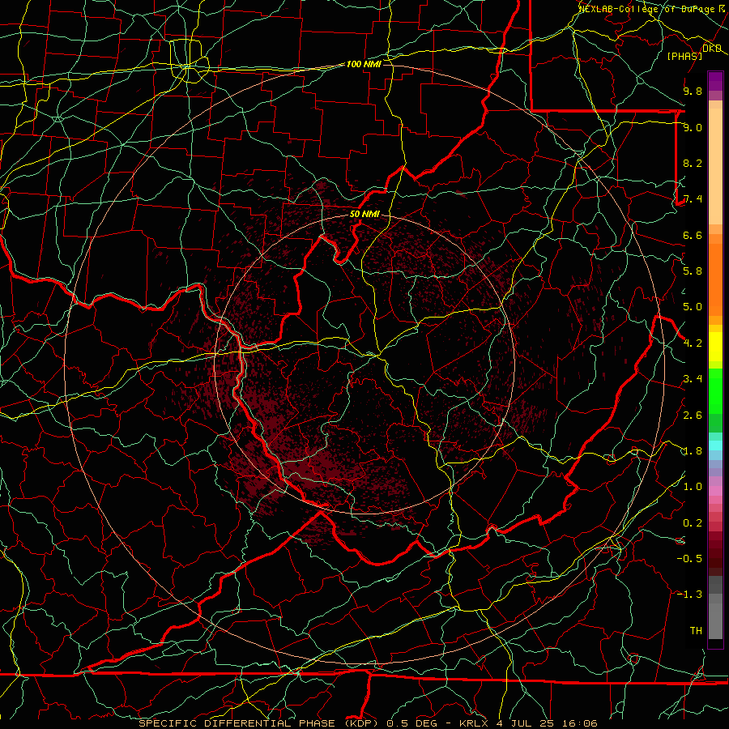This screenshot has height=729, width=729.
Task: Click the '6.6' legend value
Action: coord(693,235)
